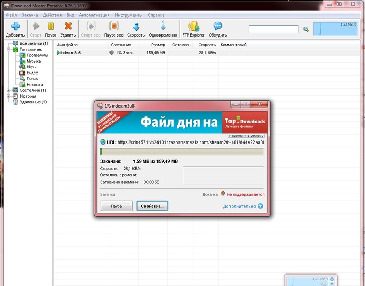The image size is (365, 286).
Task: Sort by the Имя файла column header
Action: click(81, 45)
